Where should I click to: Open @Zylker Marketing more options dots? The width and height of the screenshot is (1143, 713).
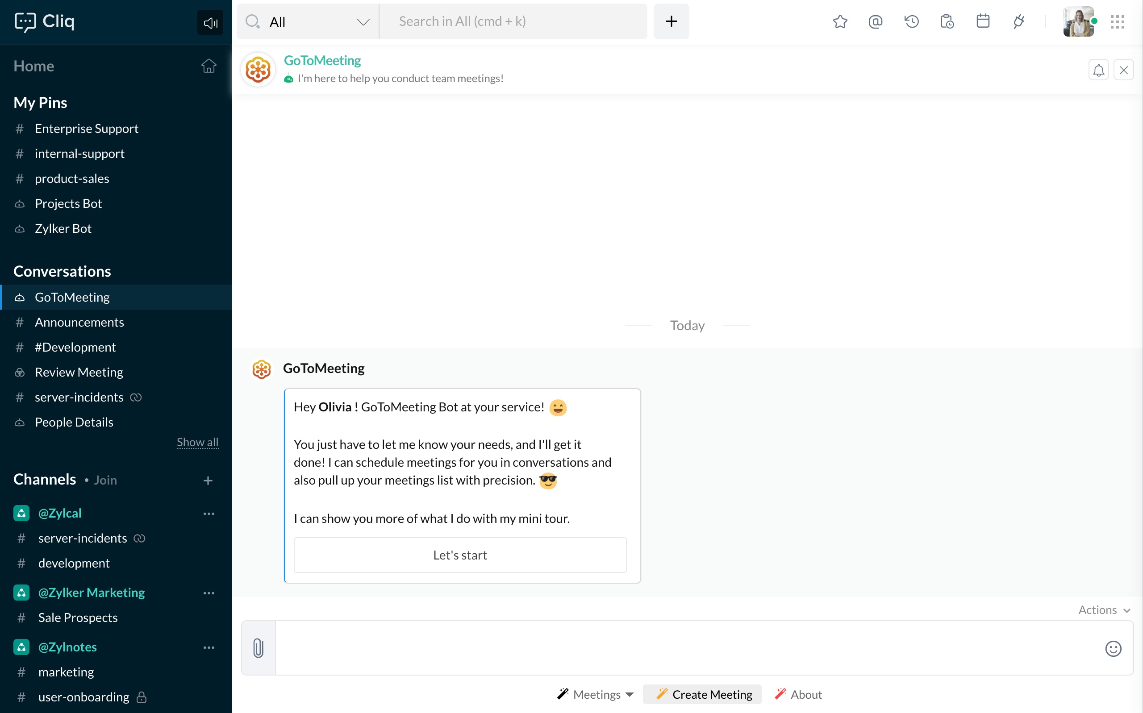(x=209, y=593)
